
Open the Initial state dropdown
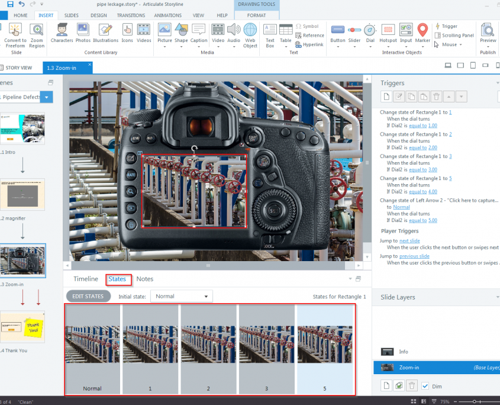pos(181,296)
